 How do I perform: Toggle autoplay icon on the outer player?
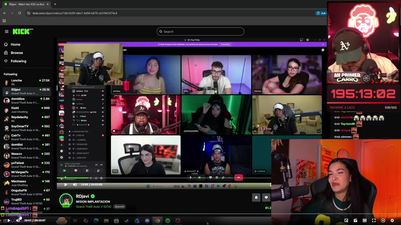(383, 221)
